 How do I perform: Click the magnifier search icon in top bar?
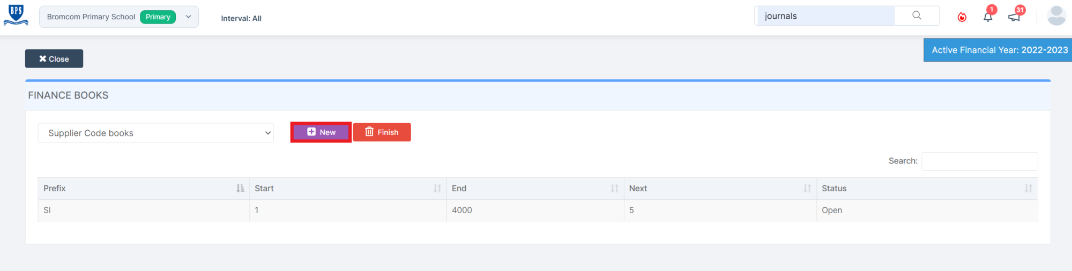[917, 16]
